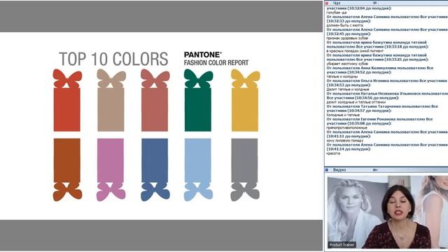The height and width of the screenshot is (252, 448).
Task: Click chat message 'прямопротивоположные'
Action: pos(346,127)
